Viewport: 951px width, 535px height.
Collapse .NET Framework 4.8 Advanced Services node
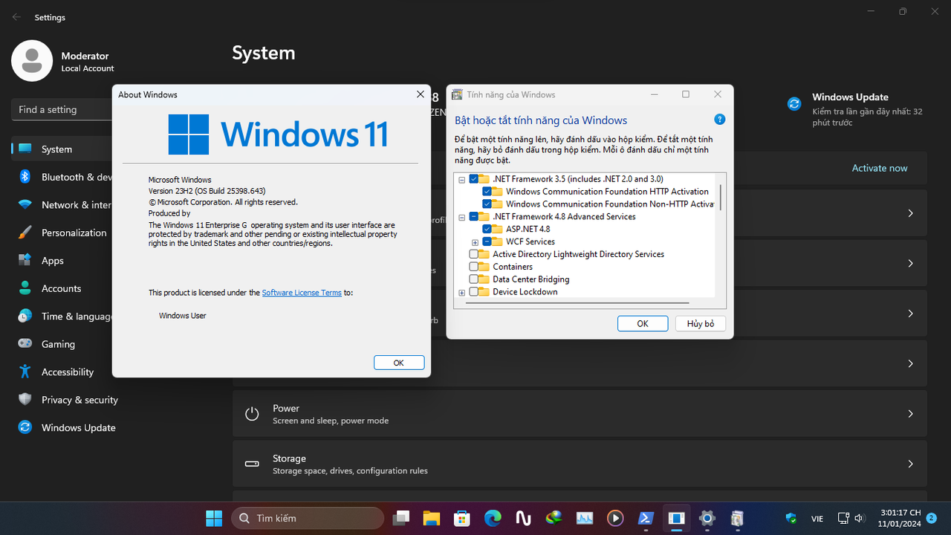[x=462, y=217]
